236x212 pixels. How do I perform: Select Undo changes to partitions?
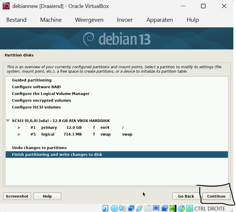[x=117, y=148]
